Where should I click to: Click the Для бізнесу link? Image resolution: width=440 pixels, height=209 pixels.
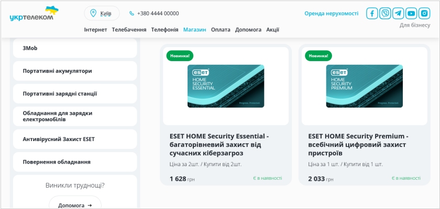pyautogui.click(x=415, y=25)
